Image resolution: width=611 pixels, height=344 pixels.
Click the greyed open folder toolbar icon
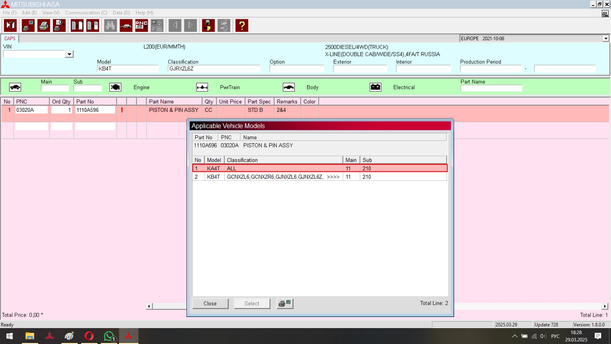[x=224, y=25]
